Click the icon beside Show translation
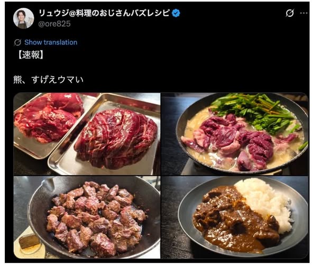This screenshot has width=312, height=265. (x=17, y=42)
